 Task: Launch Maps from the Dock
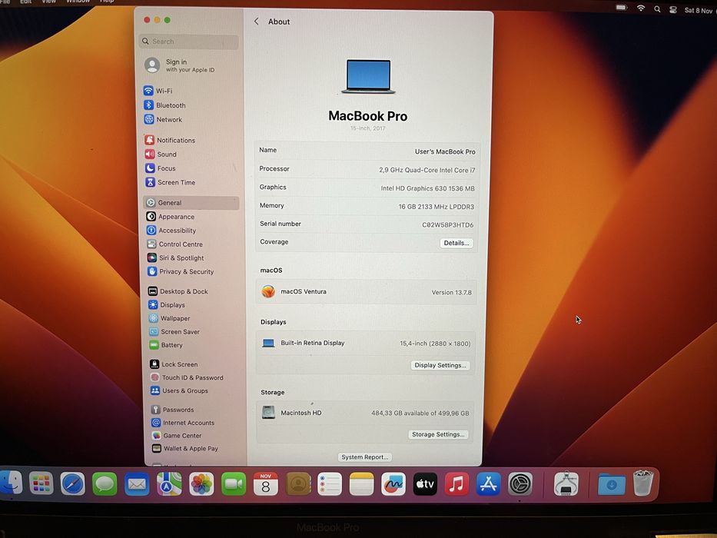(x=169, y=484)
